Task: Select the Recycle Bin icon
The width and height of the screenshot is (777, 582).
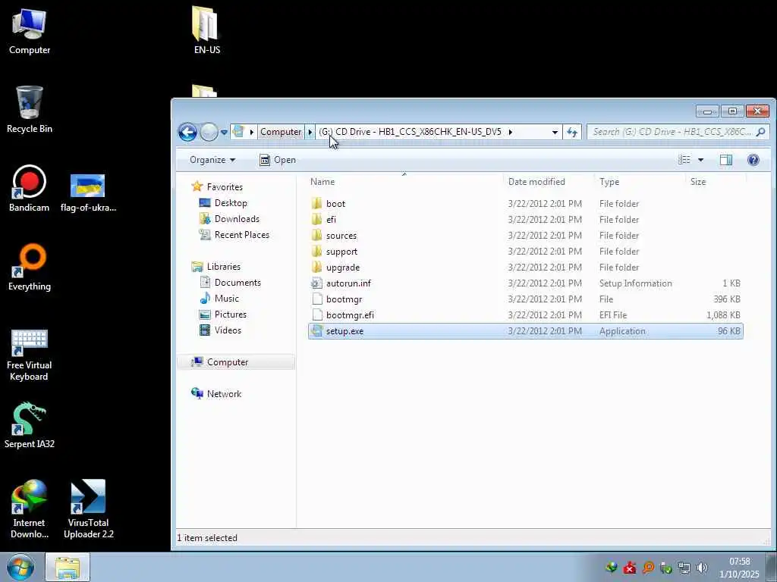Action: click(30, 110)
